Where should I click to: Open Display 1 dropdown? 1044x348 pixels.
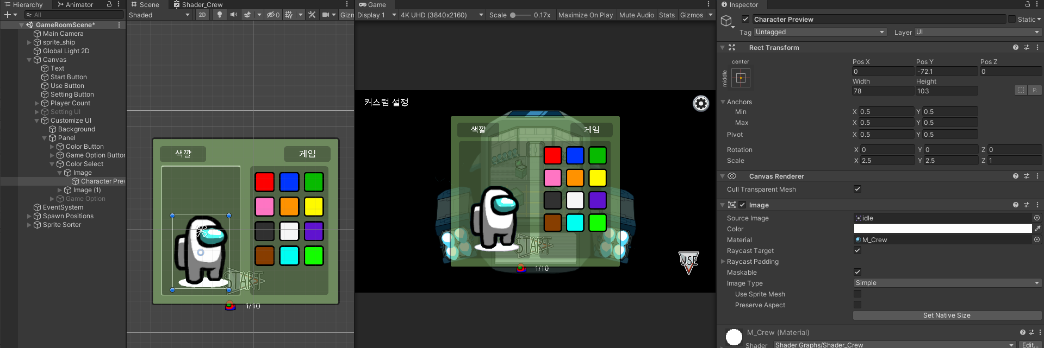click(377, 15)
